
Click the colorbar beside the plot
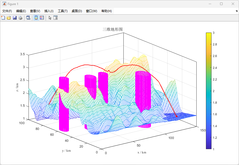[208, 91]
